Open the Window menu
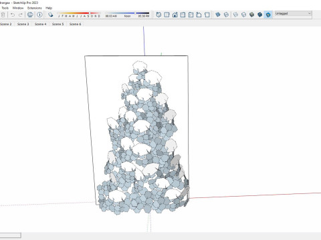The image size is (321, 240). (18, 8)
